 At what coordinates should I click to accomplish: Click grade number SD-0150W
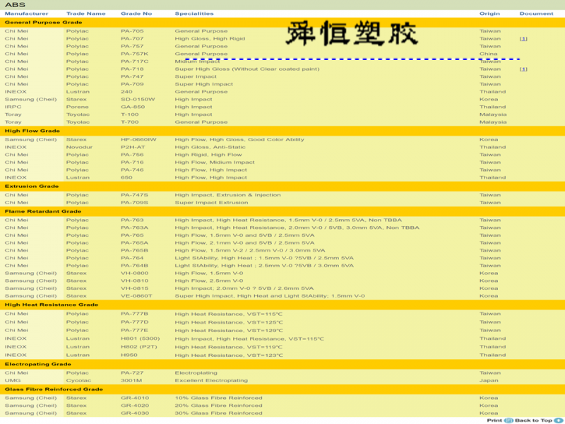click(x=138, y=99)
